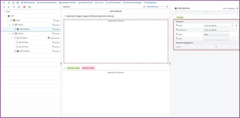Click the height input field
Screen dimensions: 240x118
(216, 35)
